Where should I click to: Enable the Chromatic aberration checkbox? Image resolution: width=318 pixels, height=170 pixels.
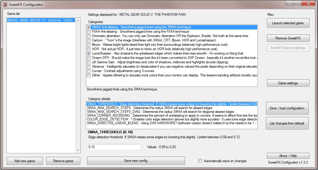89,36
